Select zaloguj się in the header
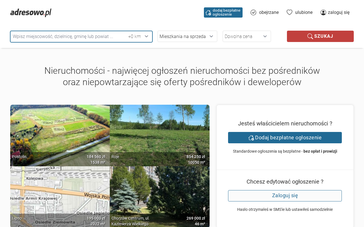This screenshot has width=364, height=227. (339, 12)
